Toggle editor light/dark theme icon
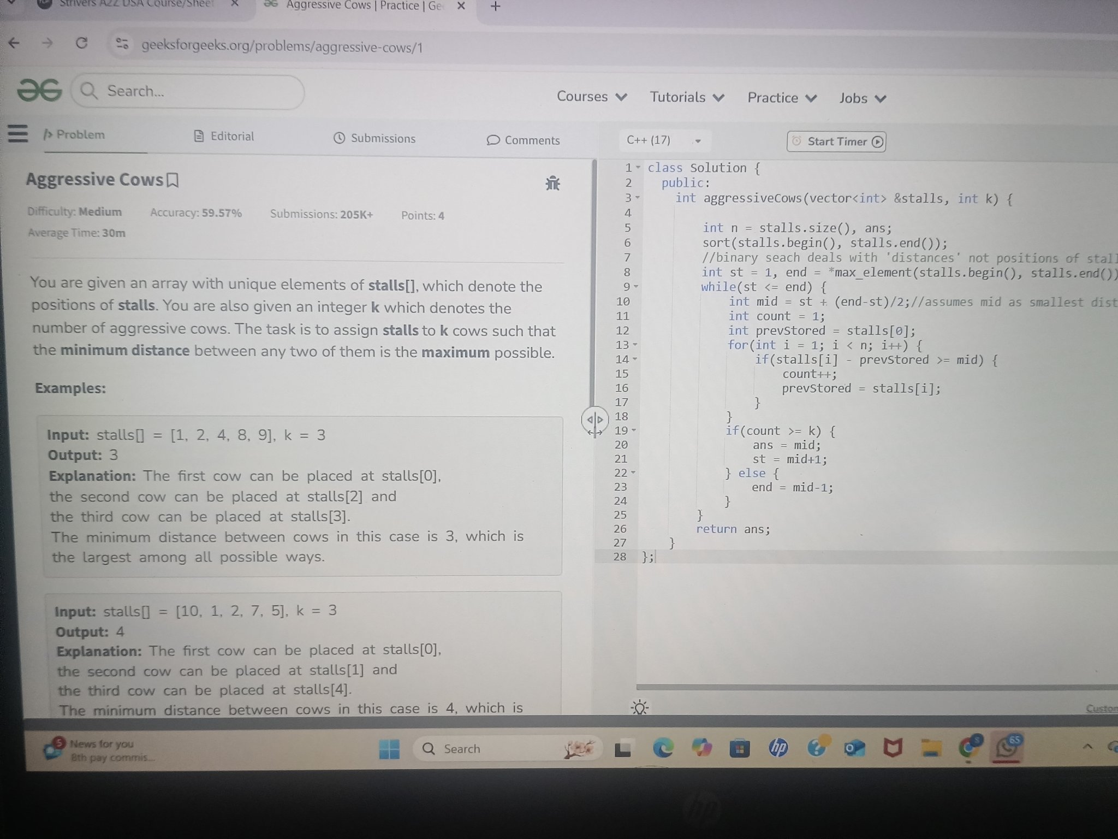This screenshot has height=839, width=1118. (639, 708)
